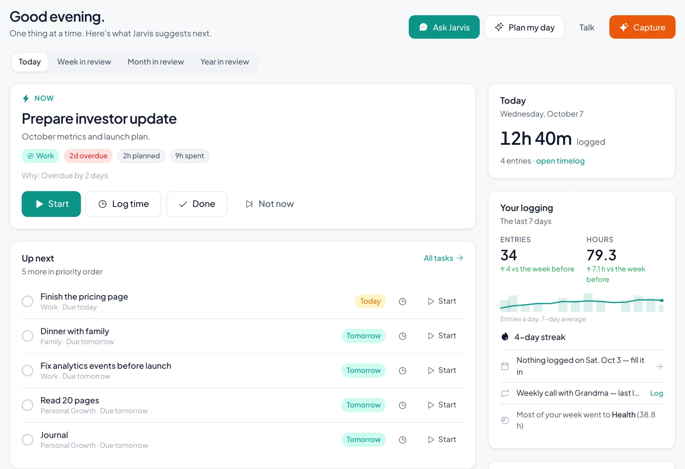685x469 pixels.
Task: Click the entries-per-day trend chart
Action: click(x=581, y=302)
